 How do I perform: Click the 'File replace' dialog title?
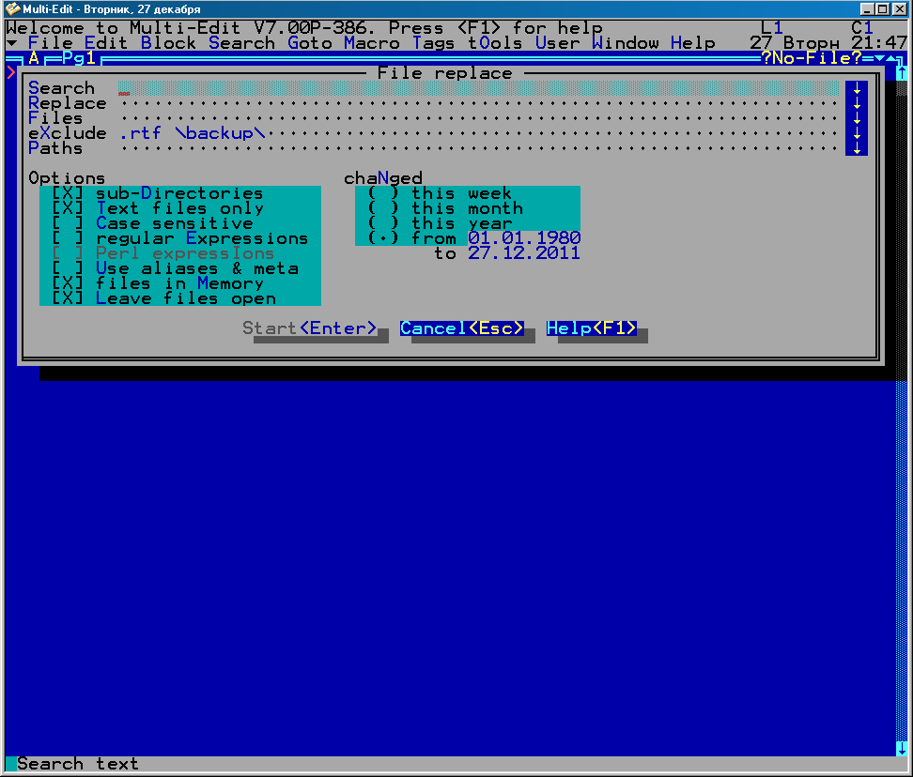pos(445,73)
